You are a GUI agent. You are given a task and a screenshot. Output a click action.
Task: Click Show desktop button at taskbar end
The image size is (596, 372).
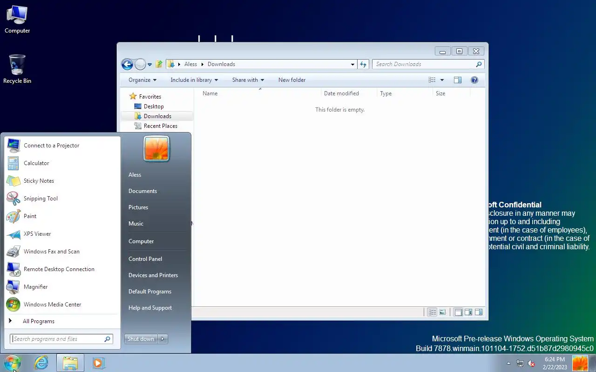[x=593, y=363]
